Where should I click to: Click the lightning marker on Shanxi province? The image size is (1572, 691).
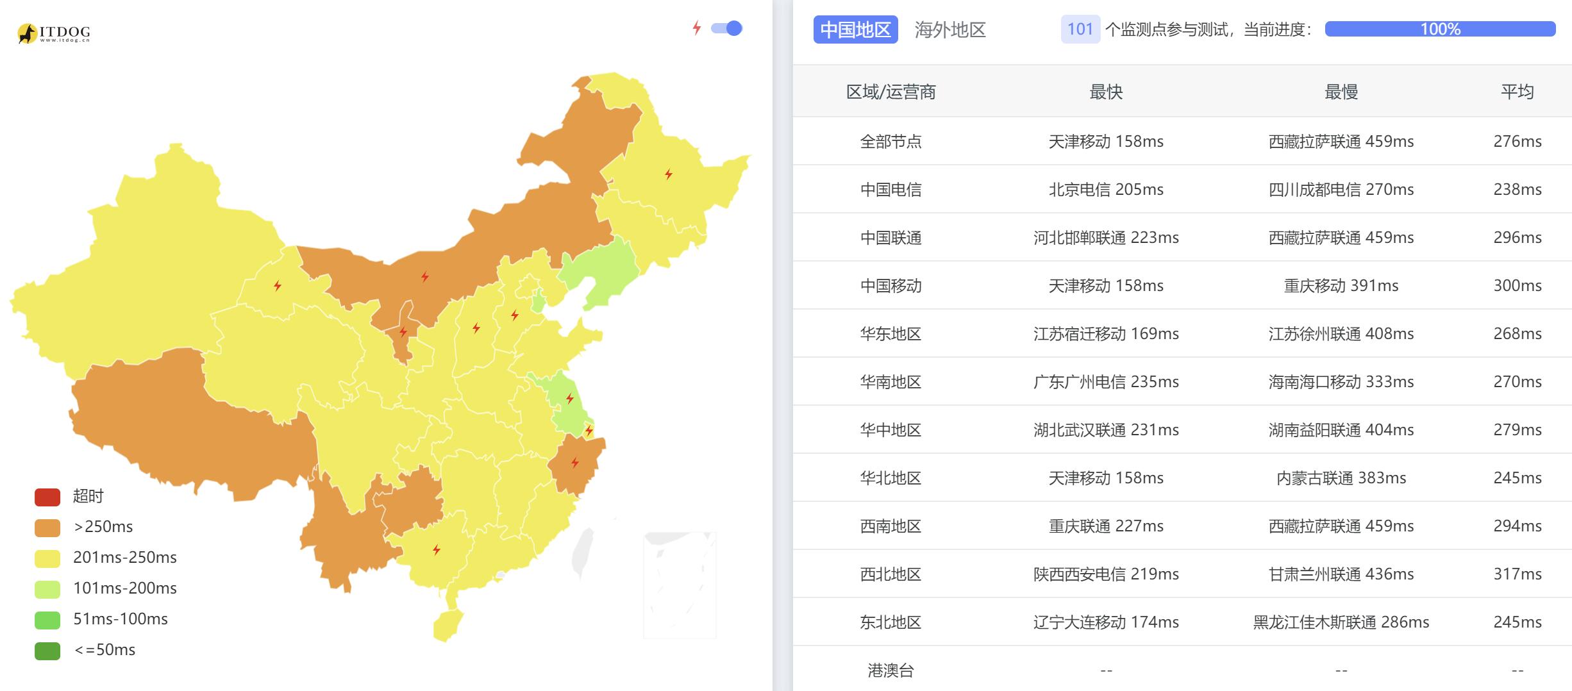(x=476, y=328)
